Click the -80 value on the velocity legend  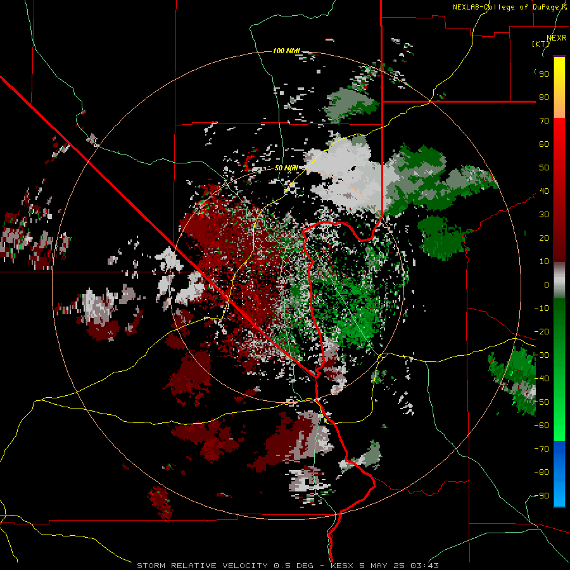point(541,472)
